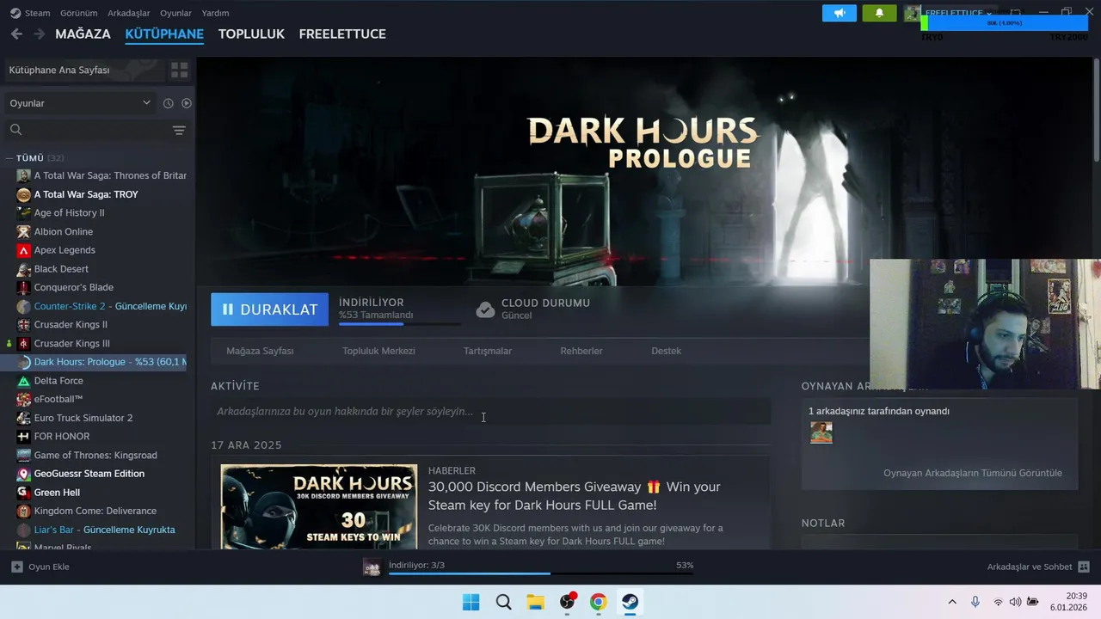Go to the MAĞAZA tab
The height and width of the screenshot is (619, 1101).
click(x=83, y=34)
